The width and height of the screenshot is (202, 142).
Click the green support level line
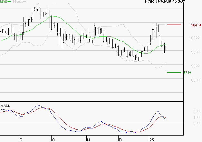click(174, 72)
